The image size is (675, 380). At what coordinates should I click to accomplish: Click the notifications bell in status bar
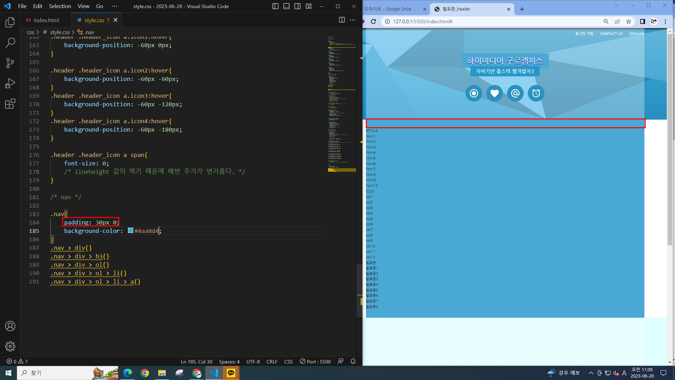pos(353,361)
